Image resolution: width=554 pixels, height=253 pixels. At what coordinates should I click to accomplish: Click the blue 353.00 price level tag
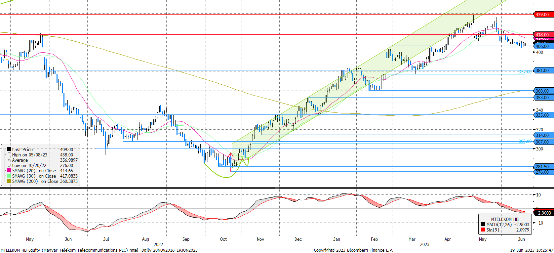[544, 98]
